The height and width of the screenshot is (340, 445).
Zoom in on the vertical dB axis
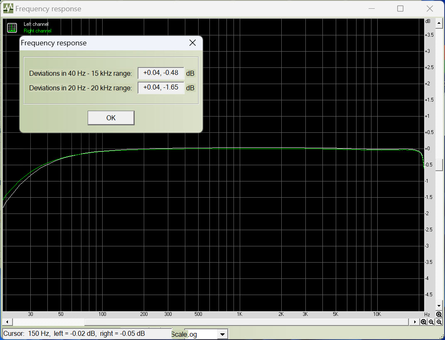pos(439,314)
